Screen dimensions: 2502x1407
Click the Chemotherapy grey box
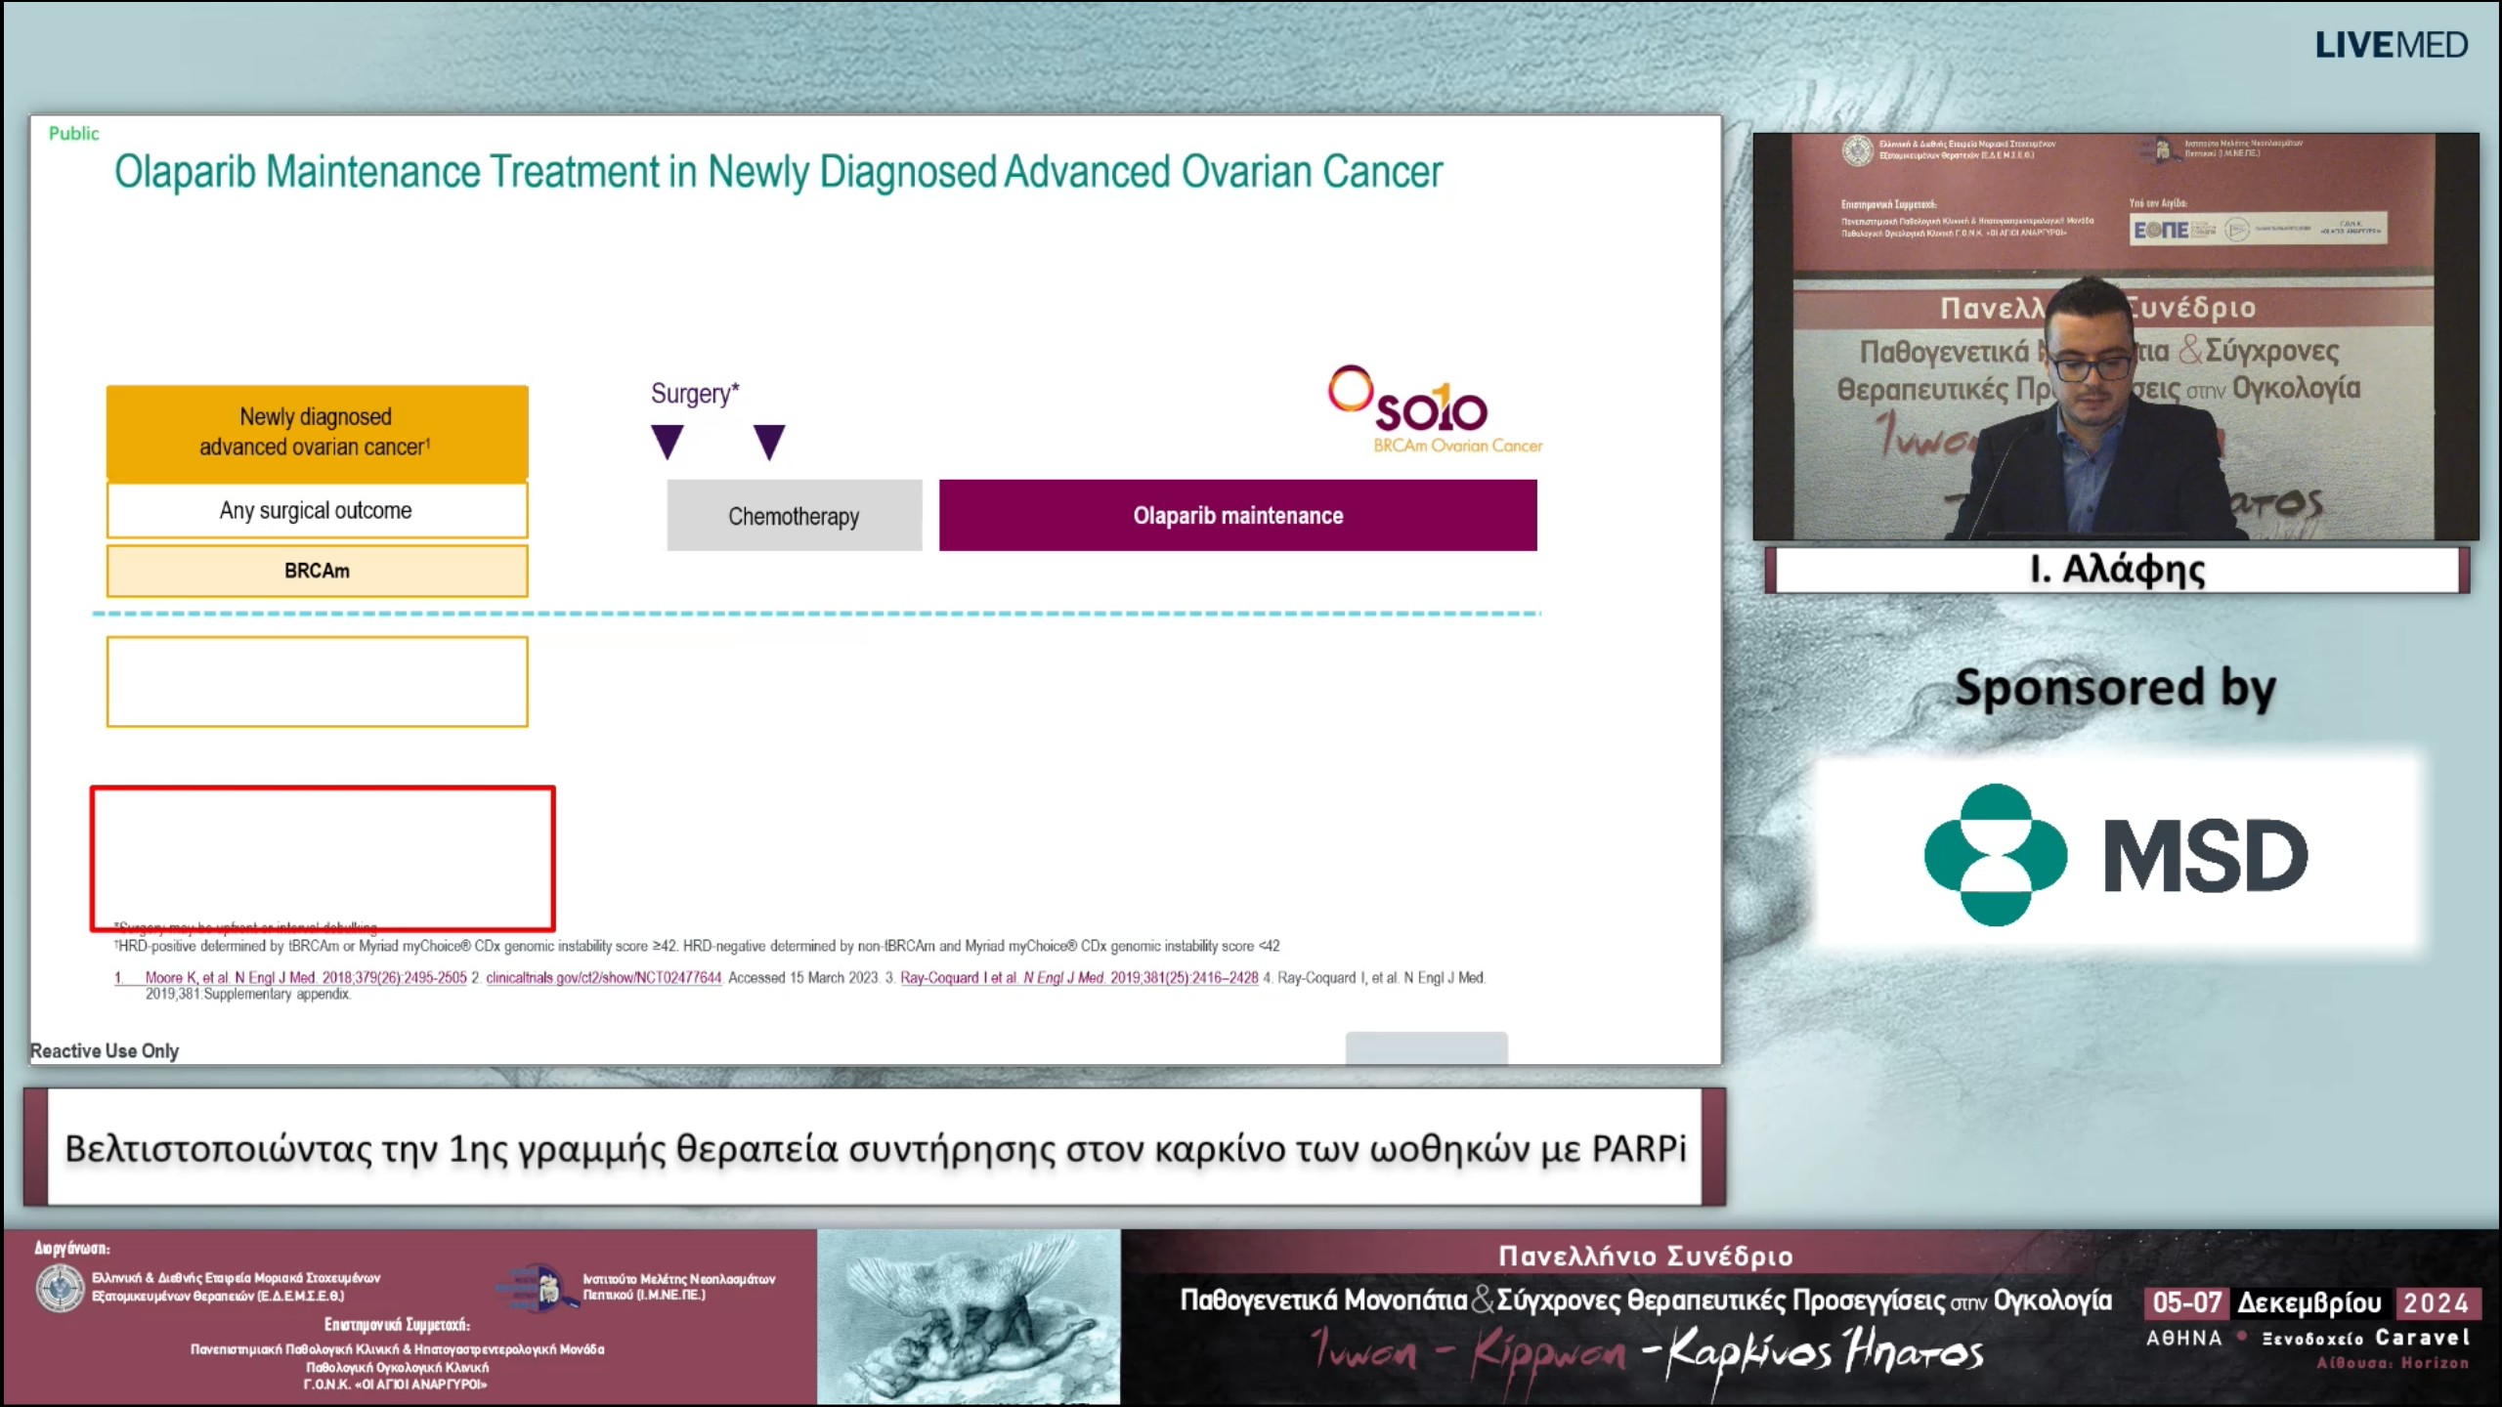click(x=794, y=515)
